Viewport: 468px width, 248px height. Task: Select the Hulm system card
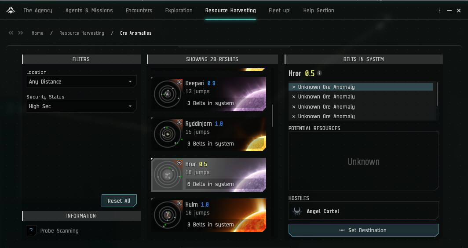[208, 215]
